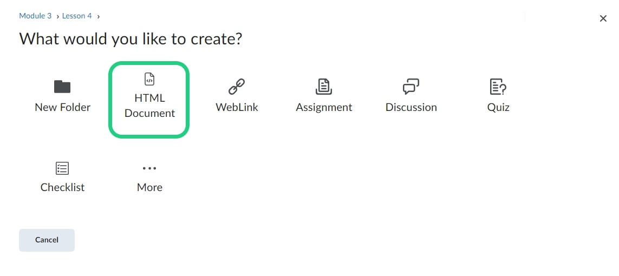Click the Checklist box icon
Image resolution: width=619 pixels, height=276 pixels.
62,168
